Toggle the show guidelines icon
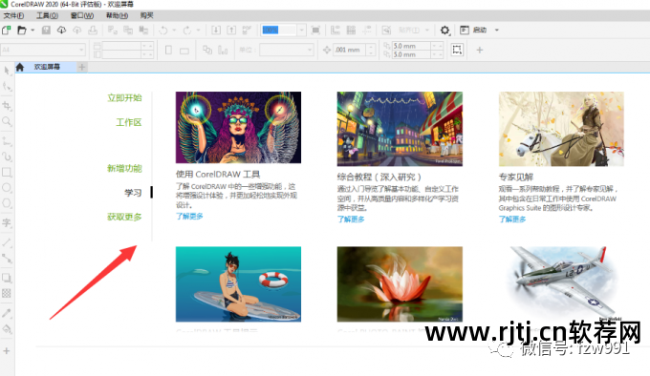Screen dimensions: 650x376 click(367, 31)
